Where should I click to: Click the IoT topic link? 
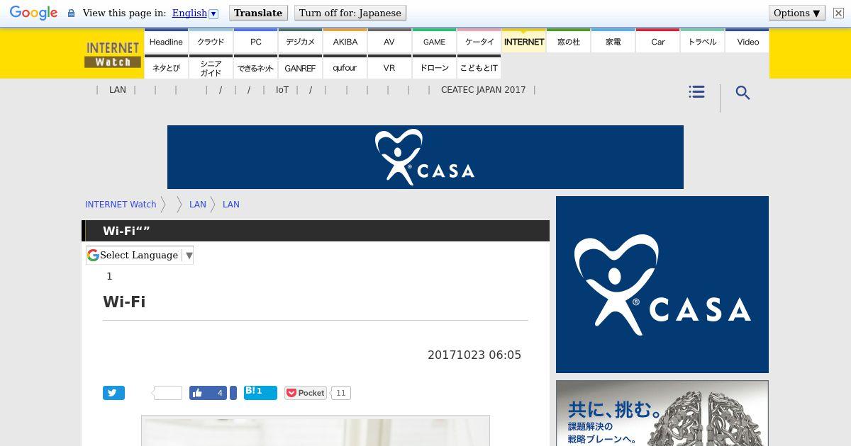point(282,90)
